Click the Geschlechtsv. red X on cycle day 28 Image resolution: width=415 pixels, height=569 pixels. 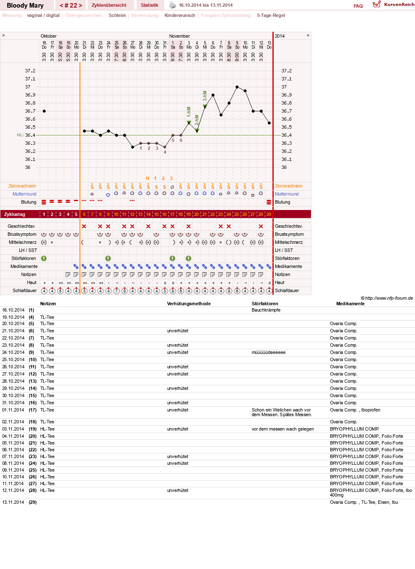[261, 226]
